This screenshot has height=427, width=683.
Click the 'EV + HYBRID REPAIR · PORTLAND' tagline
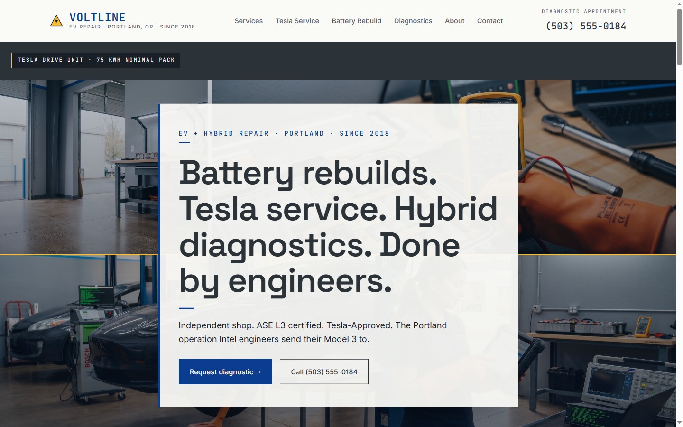[284, 134]
